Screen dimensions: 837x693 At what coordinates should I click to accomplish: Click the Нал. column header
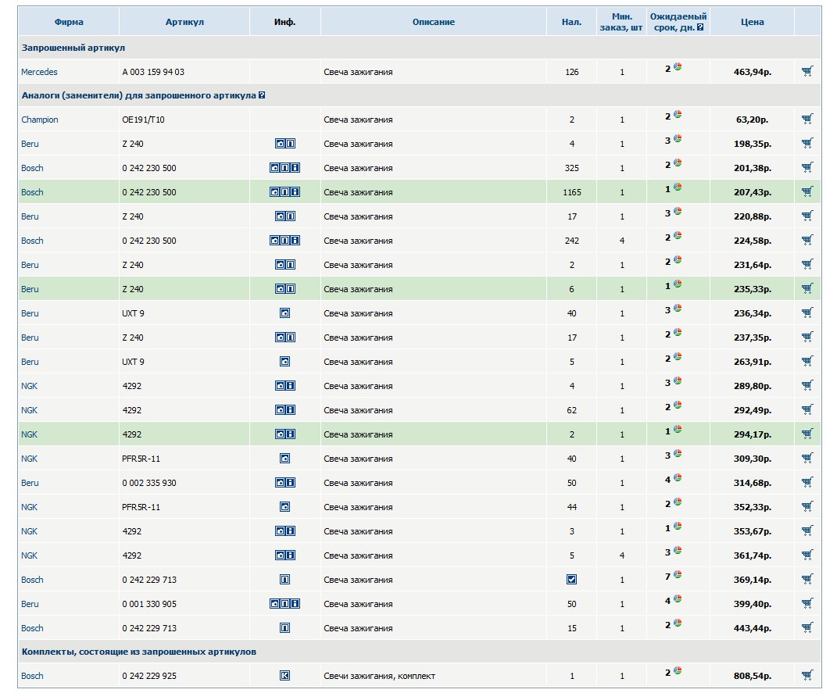[x=572, y=22]
